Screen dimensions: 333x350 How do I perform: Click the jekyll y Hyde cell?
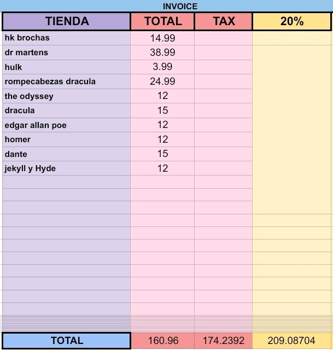click(66, 168)
